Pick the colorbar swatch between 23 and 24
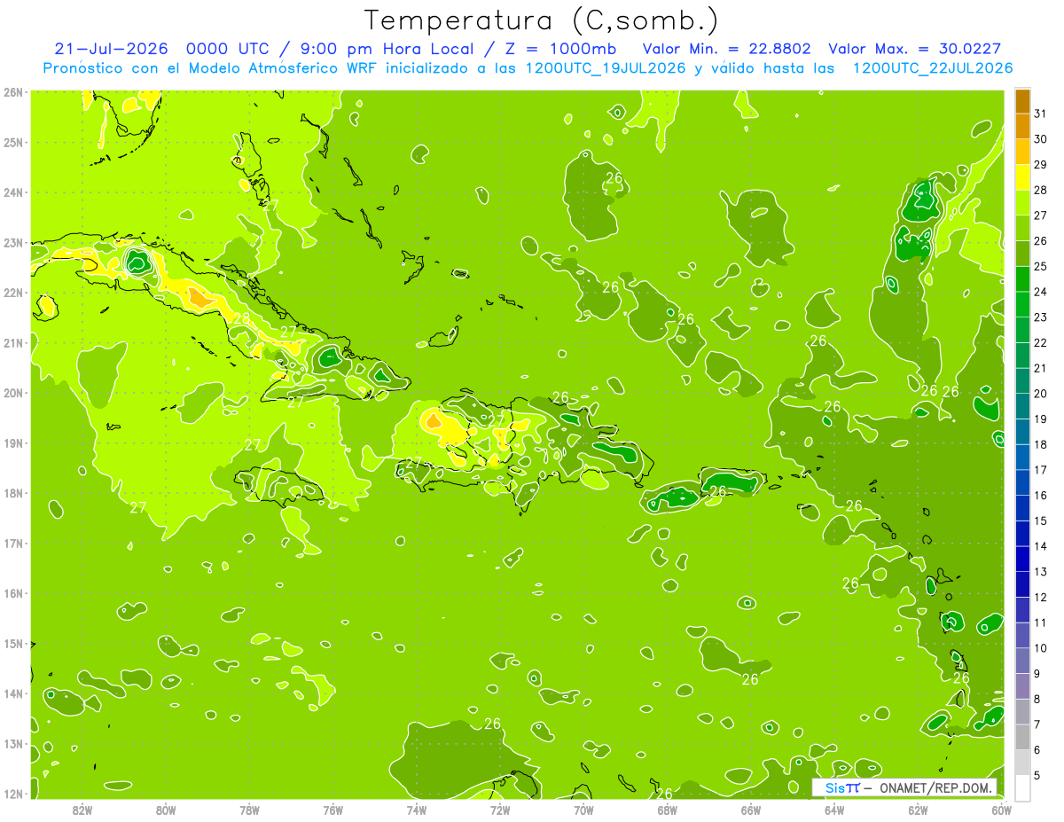Viewport: 1064px width, 822px height. (1022, 304)
